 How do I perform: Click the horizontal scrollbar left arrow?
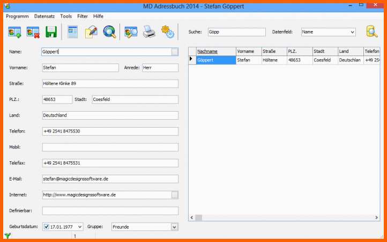pos(192,217)
